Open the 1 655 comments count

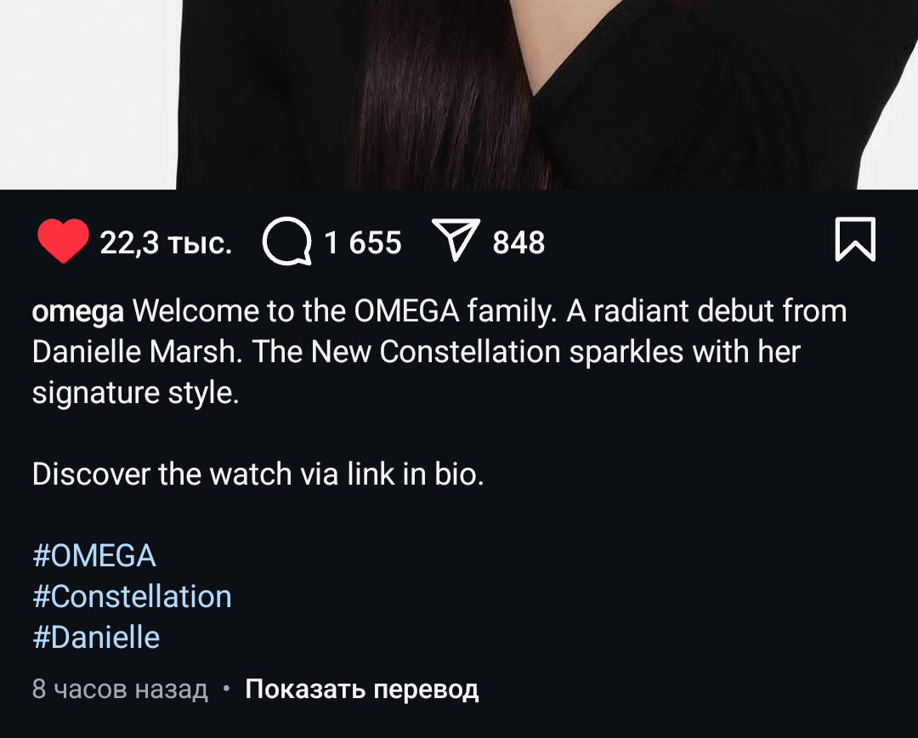pyautogui.click(x=362, y=242)
